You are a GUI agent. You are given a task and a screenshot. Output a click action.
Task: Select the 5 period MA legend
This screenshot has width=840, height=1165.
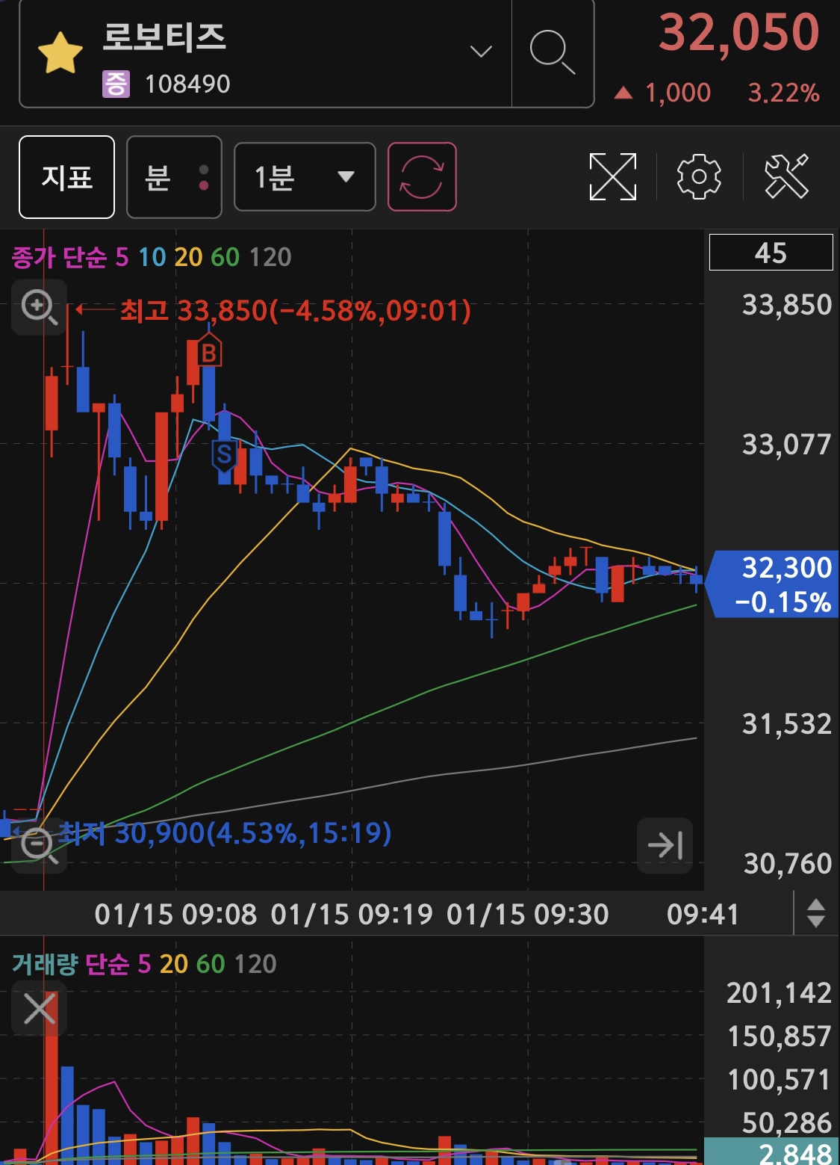click(122, 257)
